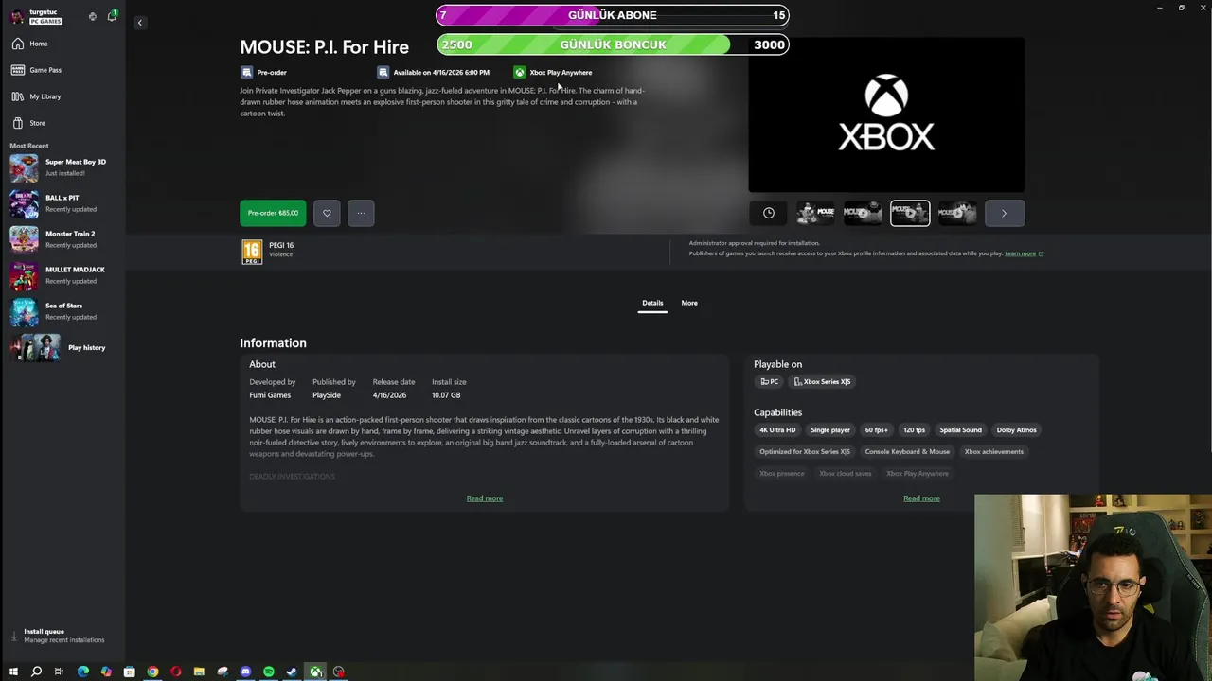
Task: Launch Opera from the taskbar
Action: click(176, 672)
